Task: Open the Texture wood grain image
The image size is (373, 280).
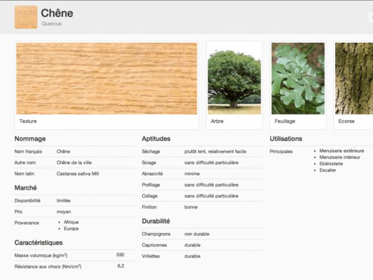Action: point(106,78)
